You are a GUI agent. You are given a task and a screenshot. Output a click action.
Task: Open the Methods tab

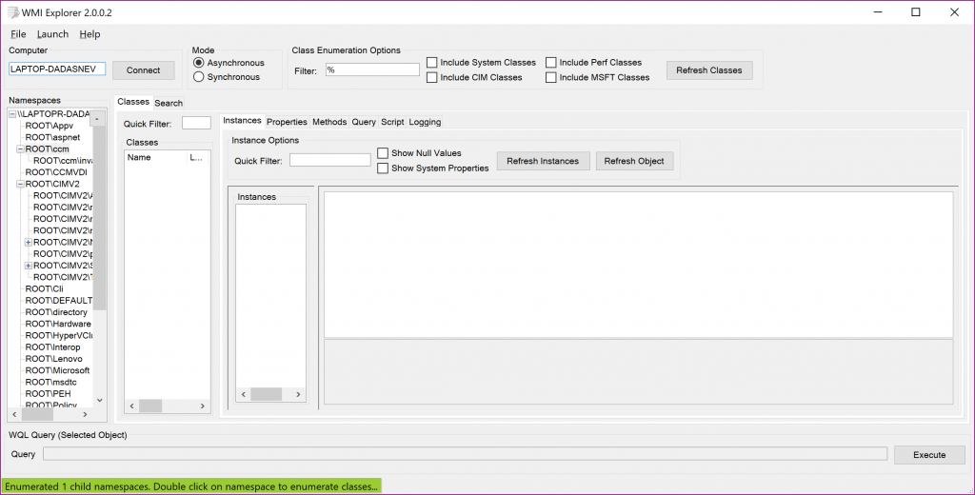(329, 122)
